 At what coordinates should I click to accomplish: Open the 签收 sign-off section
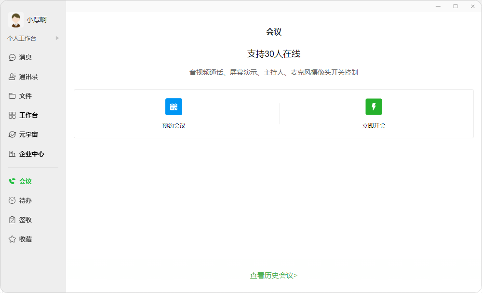25,220
